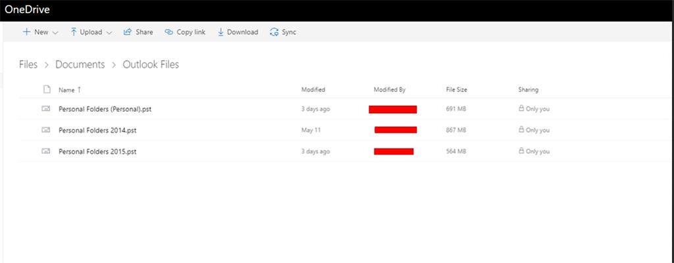Viewport: 674px width, 263px height.
Task: Sort by the Name column header
Action: click(x=66, y=90)
